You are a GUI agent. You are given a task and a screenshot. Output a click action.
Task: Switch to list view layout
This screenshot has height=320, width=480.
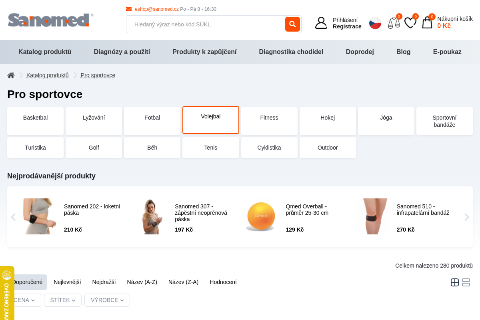pyautogui.click(x=466, y=282)
